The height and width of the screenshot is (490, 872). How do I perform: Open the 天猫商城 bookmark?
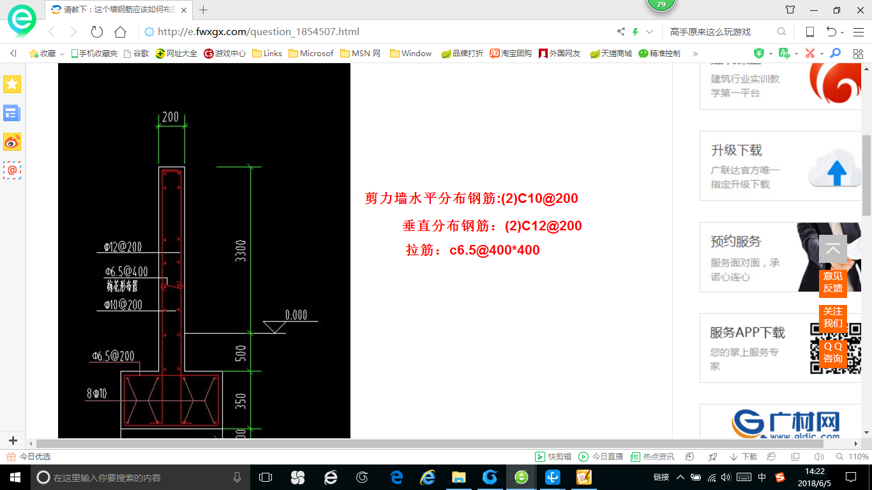[611, 54]
